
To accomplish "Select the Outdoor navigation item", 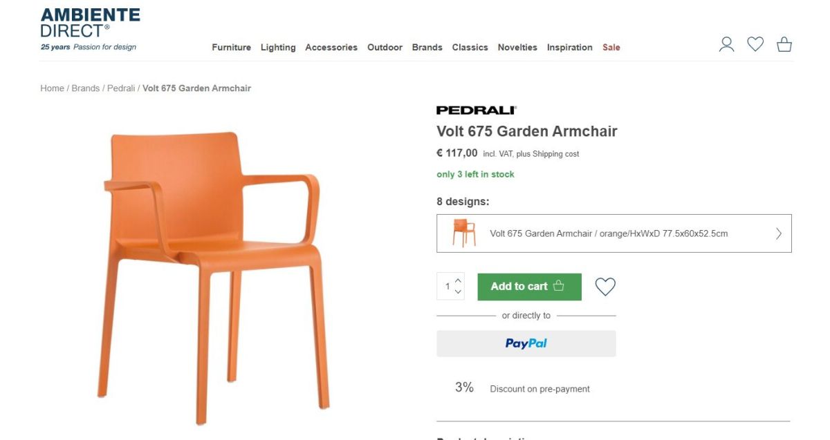I will [385, 48].
